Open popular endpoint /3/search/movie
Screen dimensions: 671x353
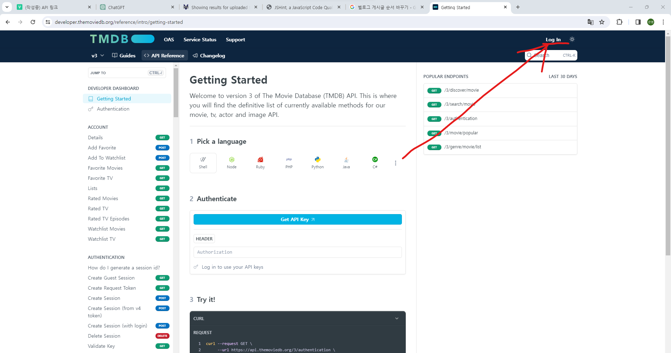[500, 105]
